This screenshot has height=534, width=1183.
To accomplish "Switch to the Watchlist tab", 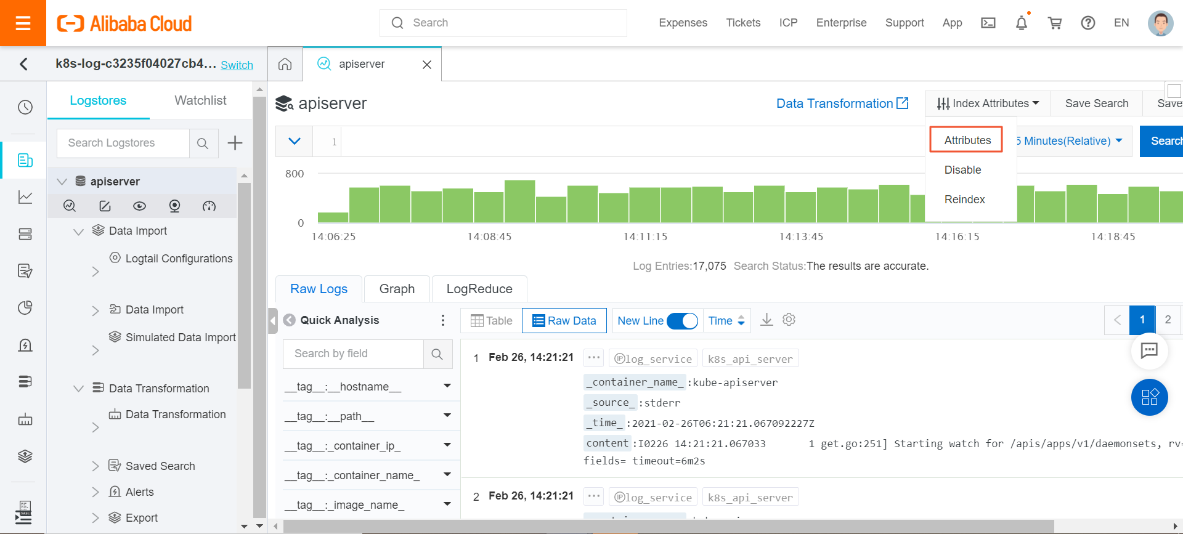I will click(x=200, y=100).
